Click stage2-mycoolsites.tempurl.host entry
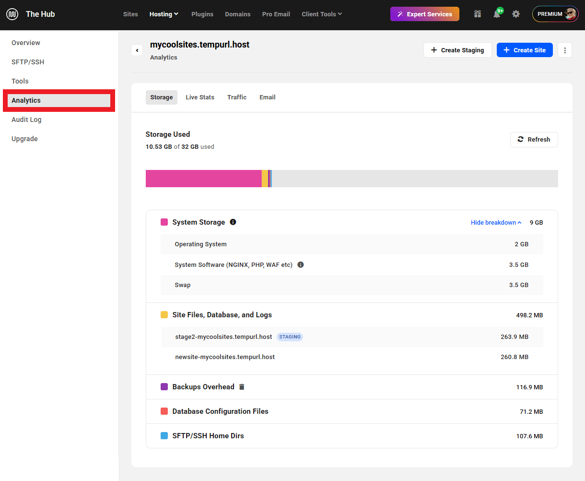 coord(223,337)
